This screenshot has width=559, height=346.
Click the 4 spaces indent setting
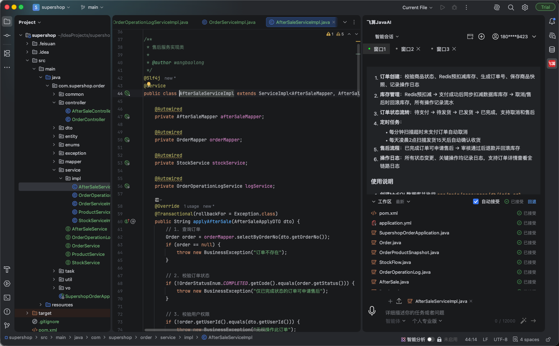click(x=526, y=339)
